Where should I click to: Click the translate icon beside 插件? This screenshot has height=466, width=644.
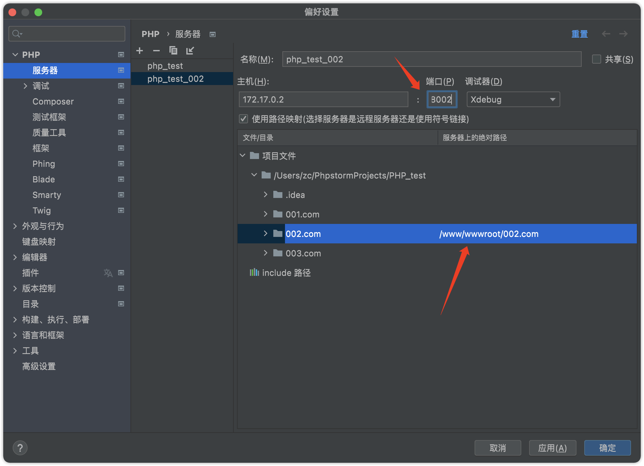[108, 273]
